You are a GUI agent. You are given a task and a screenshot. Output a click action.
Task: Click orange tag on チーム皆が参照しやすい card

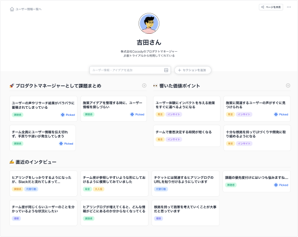(99, 189)
